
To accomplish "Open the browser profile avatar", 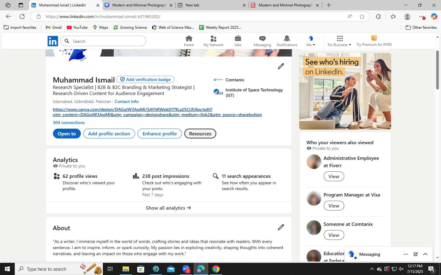I will [407, 16].
